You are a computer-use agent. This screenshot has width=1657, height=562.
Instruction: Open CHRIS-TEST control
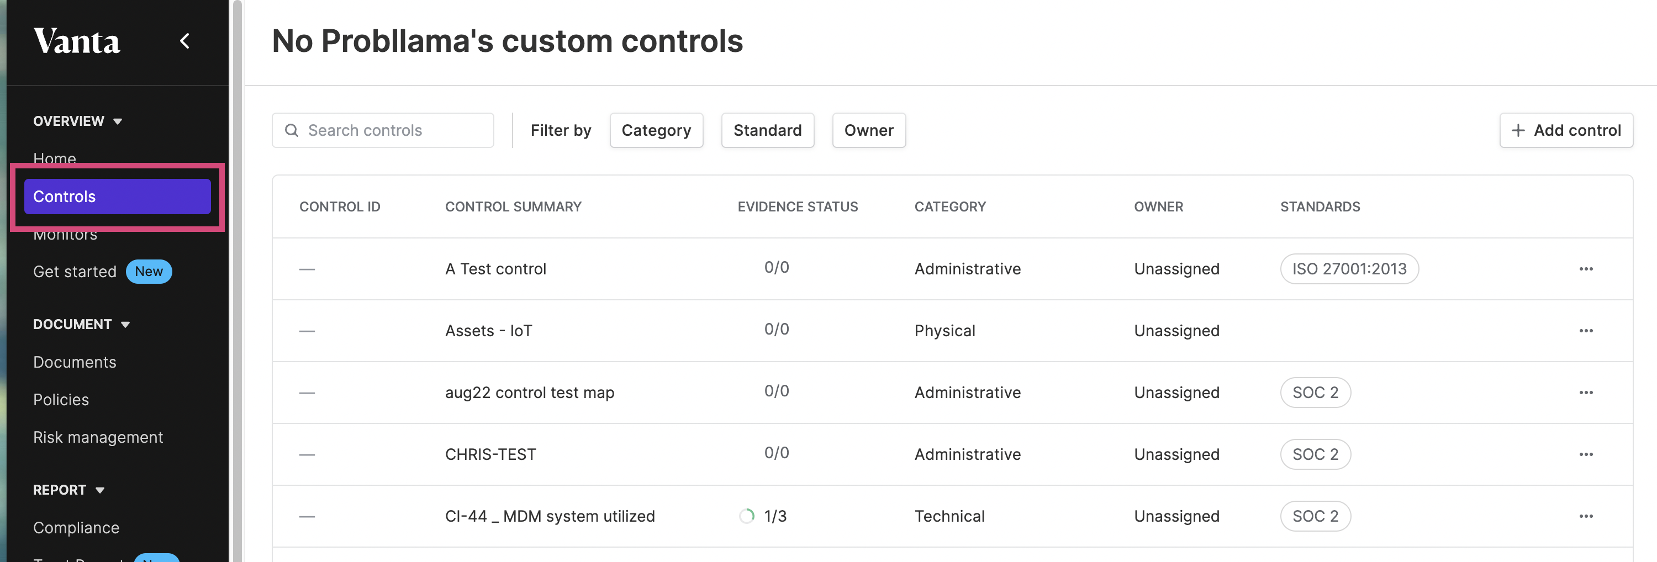(490, 454)
